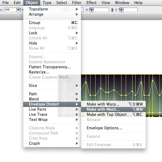Choose Make with Mesh option
The width and height of the screenshot is (162, 162).
[x=113, y=109]
